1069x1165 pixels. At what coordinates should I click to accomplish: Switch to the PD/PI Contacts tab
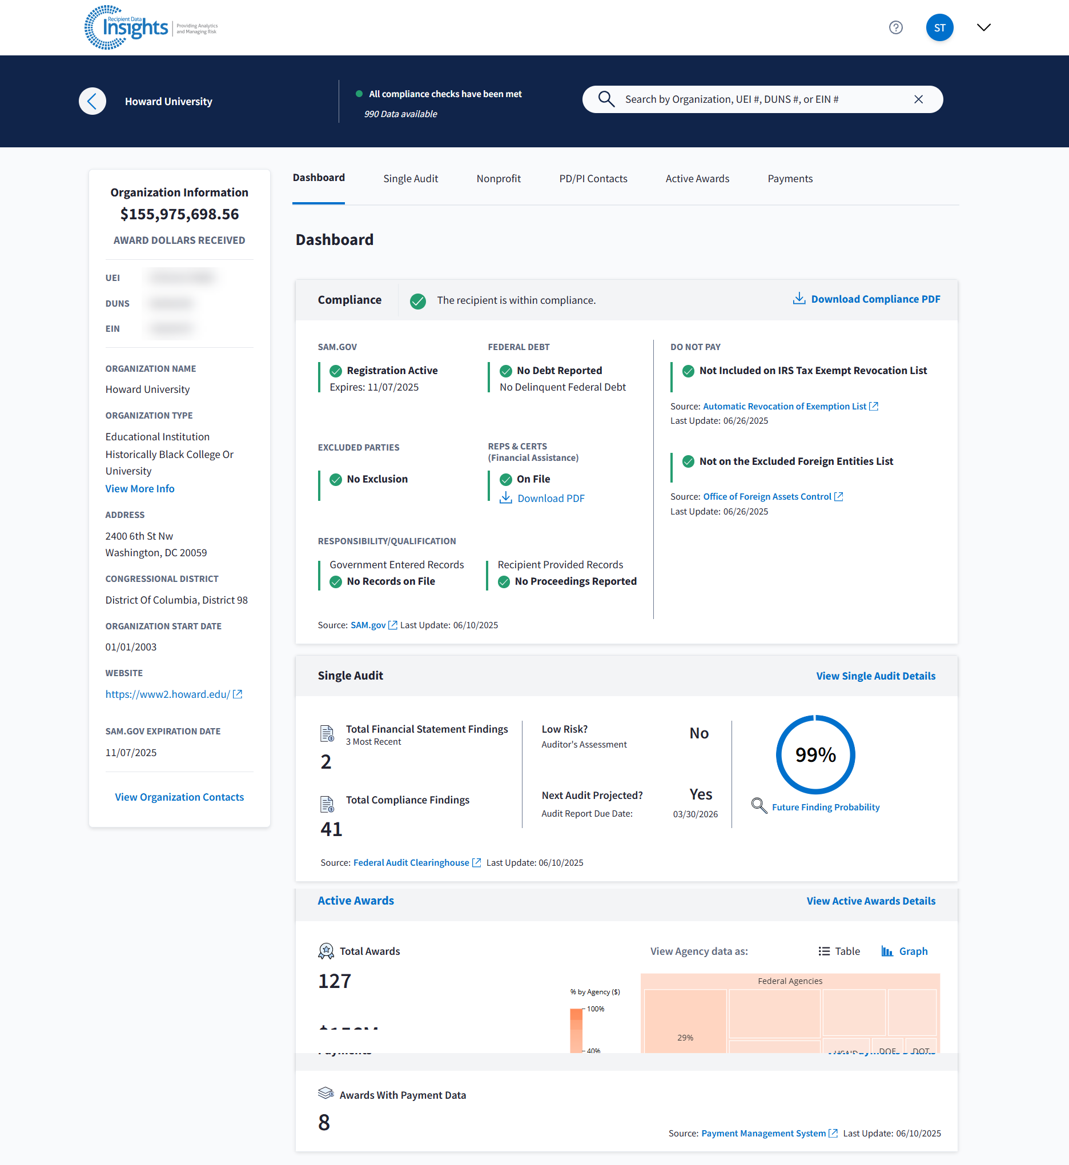[x=592, y=179]
